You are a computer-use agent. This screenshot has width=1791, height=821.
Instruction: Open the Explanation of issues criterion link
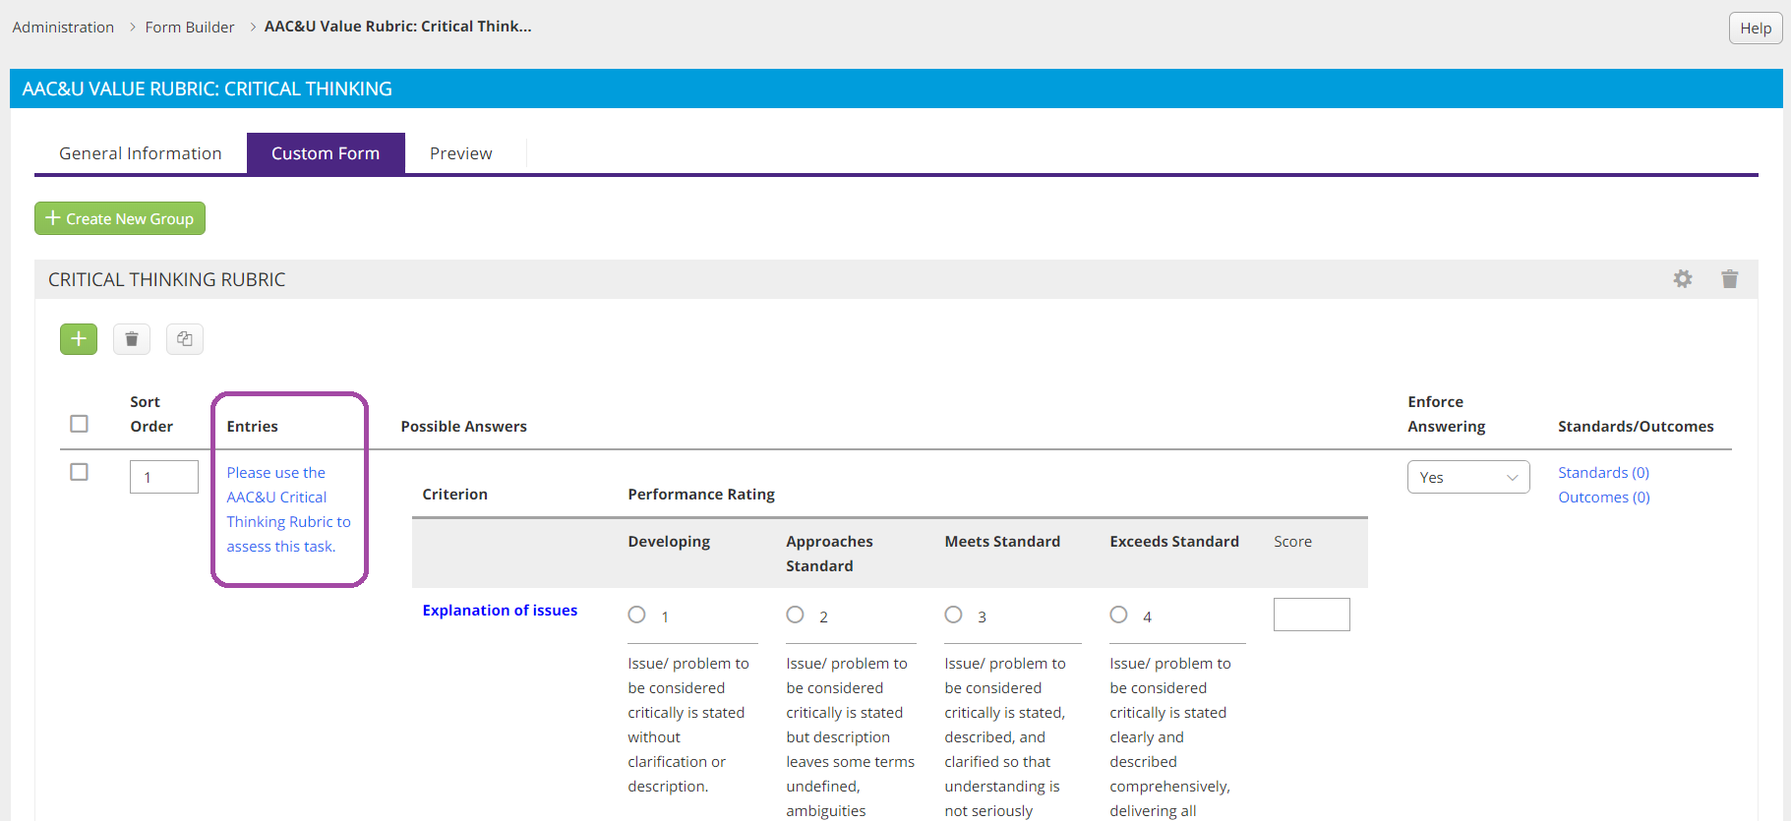500,611
